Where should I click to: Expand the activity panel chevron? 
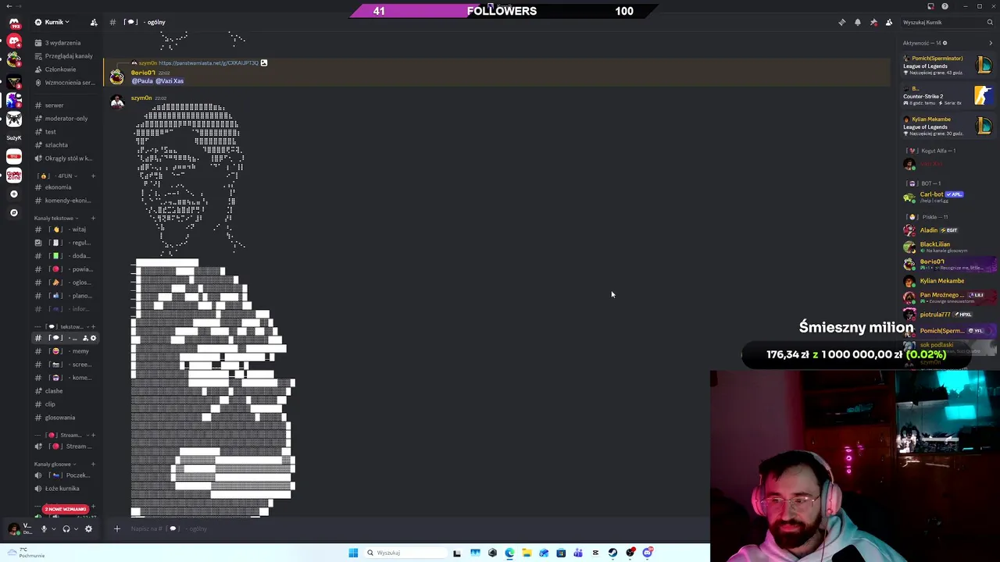coord(991,43)
